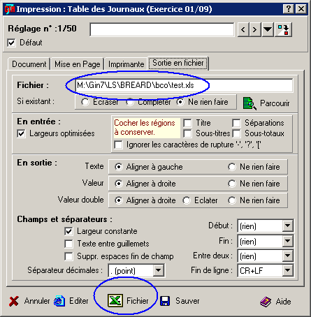Open the Séparateur décimales dropdown
311x317 pixels.
point(159,270)
